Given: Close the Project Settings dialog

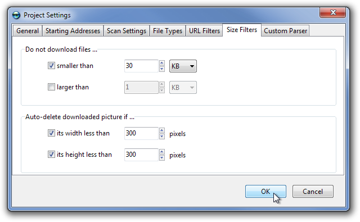Looking at the screenshot, I should (332, 12).
